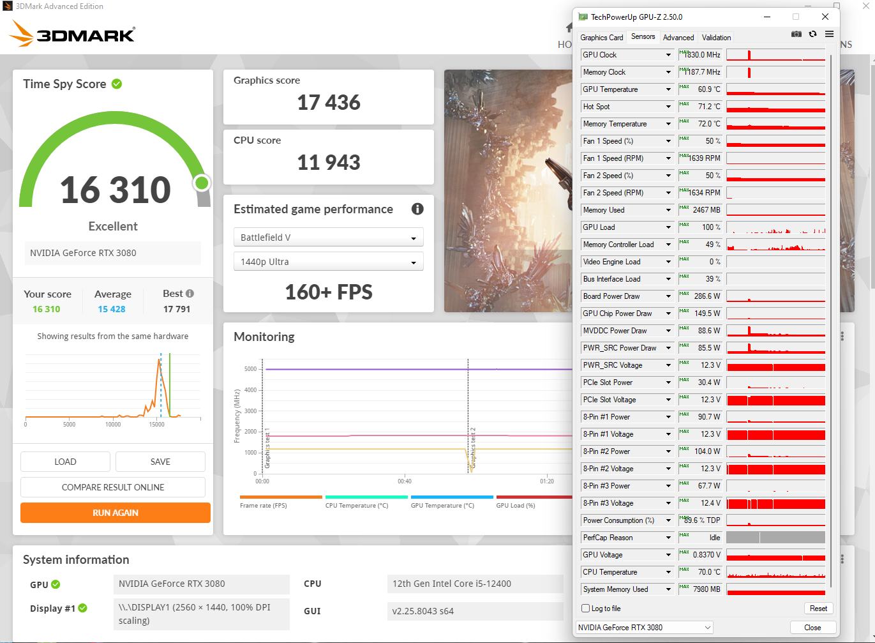Switch to the Graphics Card tab

click(602, 38)
